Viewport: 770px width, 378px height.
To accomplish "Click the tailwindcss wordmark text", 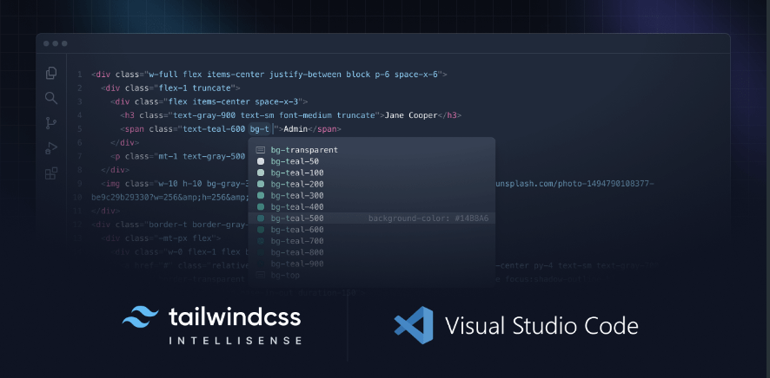I will click(x=235, y=316).
